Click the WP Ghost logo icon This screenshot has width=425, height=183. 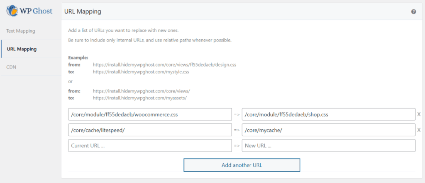click(12, 11)
